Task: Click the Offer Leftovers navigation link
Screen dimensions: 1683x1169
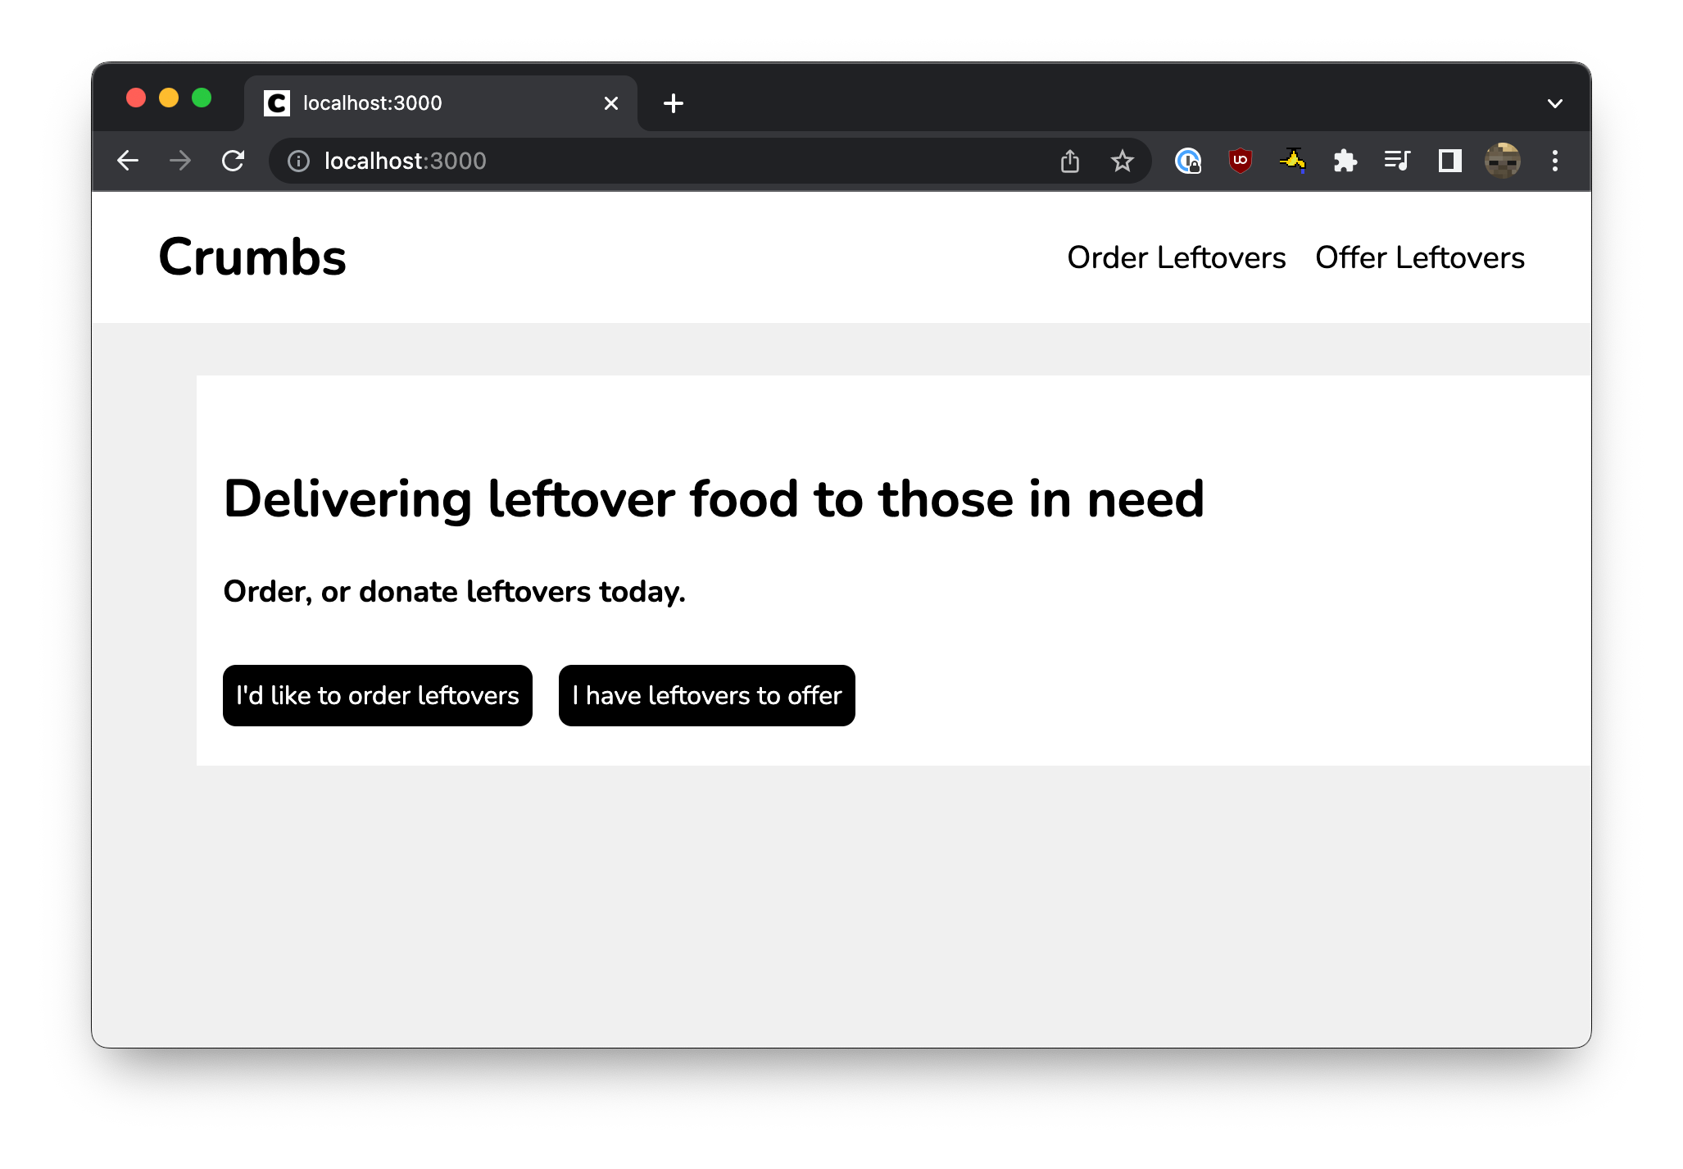Action: pos(1420,257)
